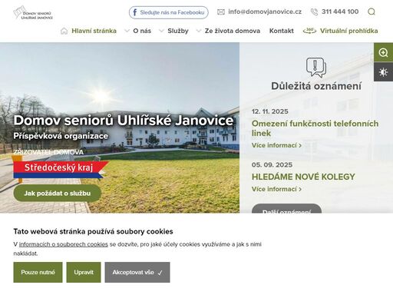Click the 'Příspěvková organizace' subtitle
The width and height of the screenshot is (393, 295).
(61, 136)
